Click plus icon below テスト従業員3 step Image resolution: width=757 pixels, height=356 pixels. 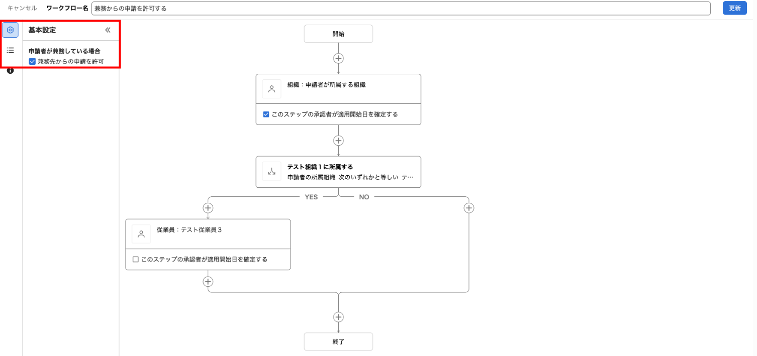coord(208,282)
